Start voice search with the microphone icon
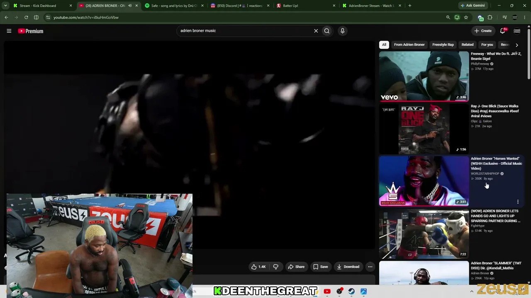This screenshot has width=531, height=298. click(x=342, y=31)
